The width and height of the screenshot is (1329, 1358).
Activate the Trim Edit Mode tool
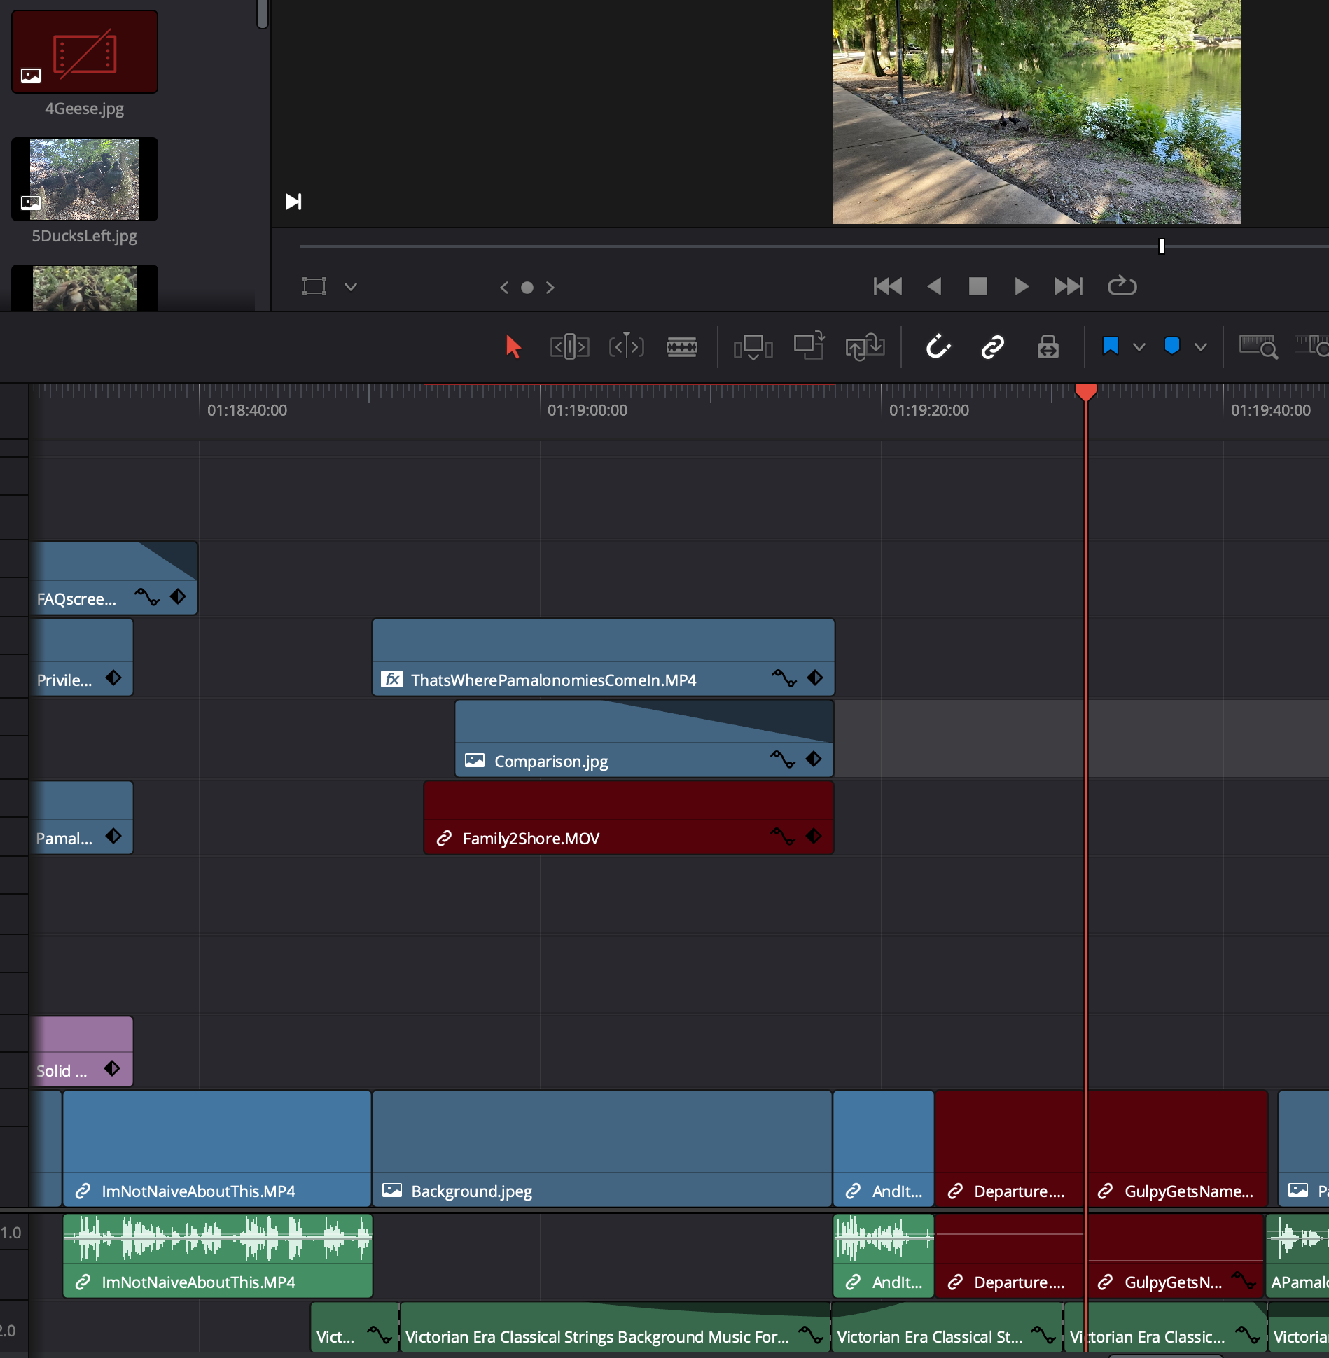tap(569, 346)
